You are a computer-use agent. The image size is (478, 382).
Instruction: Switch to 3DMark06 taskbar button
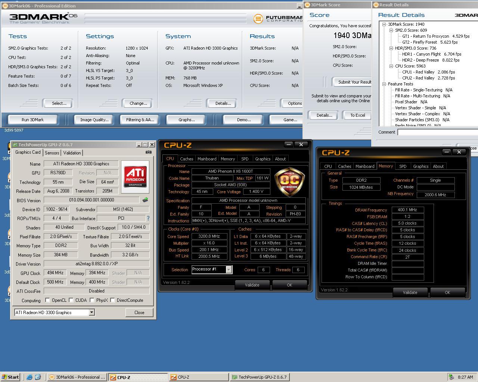point(78,377)
